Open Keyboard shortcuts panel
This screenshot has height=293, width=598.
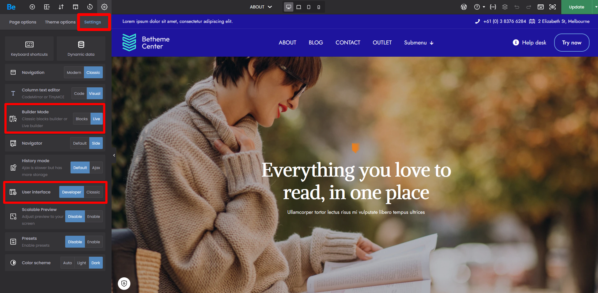(x=29, y=49)
